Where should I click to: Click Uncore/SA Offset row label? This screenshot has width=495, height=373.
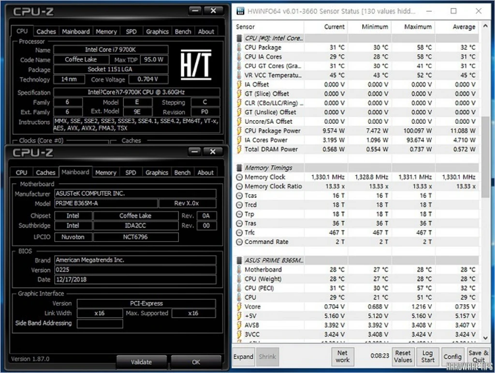pyautogui.click(x=268, y=121)
